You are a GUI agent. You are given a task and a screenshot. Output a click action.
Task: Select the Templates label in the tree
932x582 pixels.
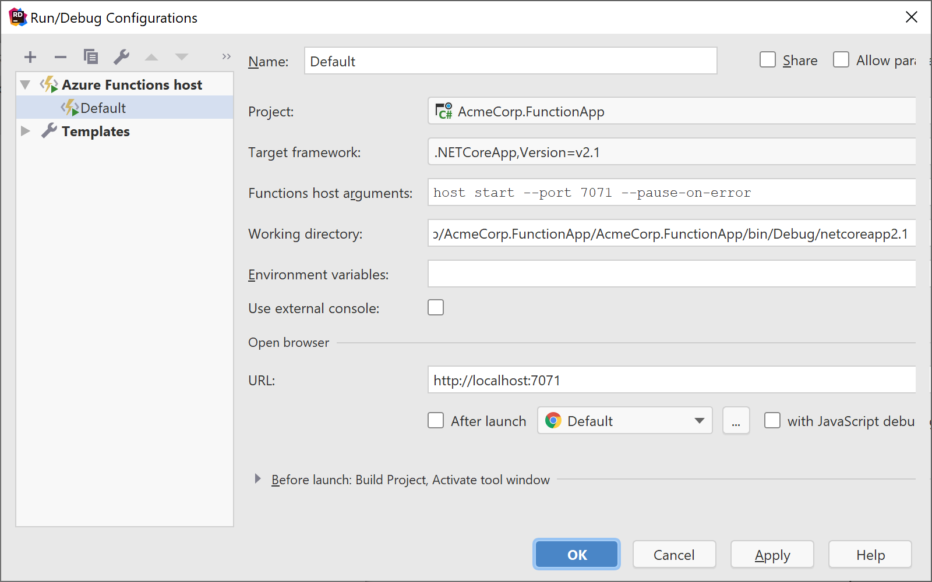tap(96, 132)
